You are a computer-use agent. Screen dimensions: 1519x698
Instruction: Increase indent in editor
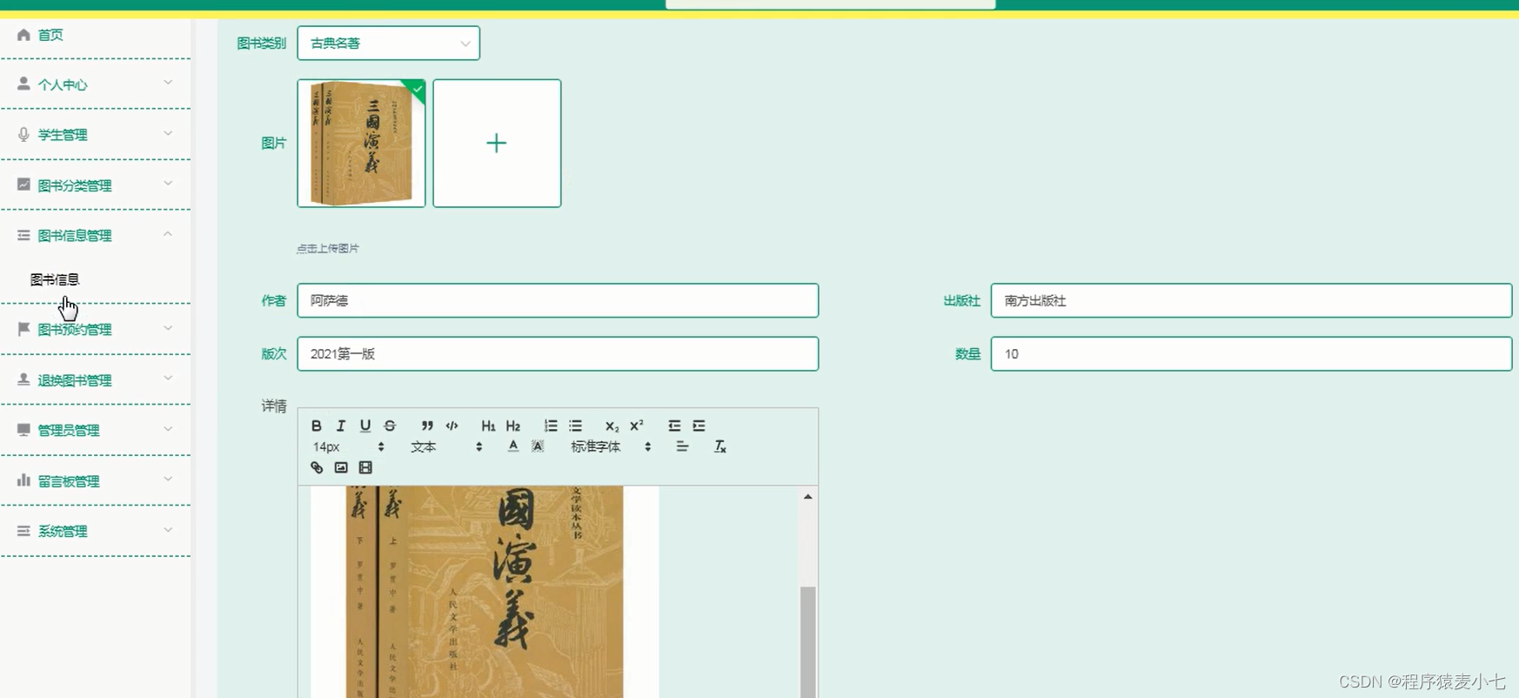699,426
